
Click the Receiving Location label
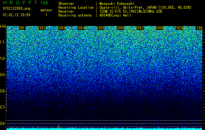pos(76,7)
